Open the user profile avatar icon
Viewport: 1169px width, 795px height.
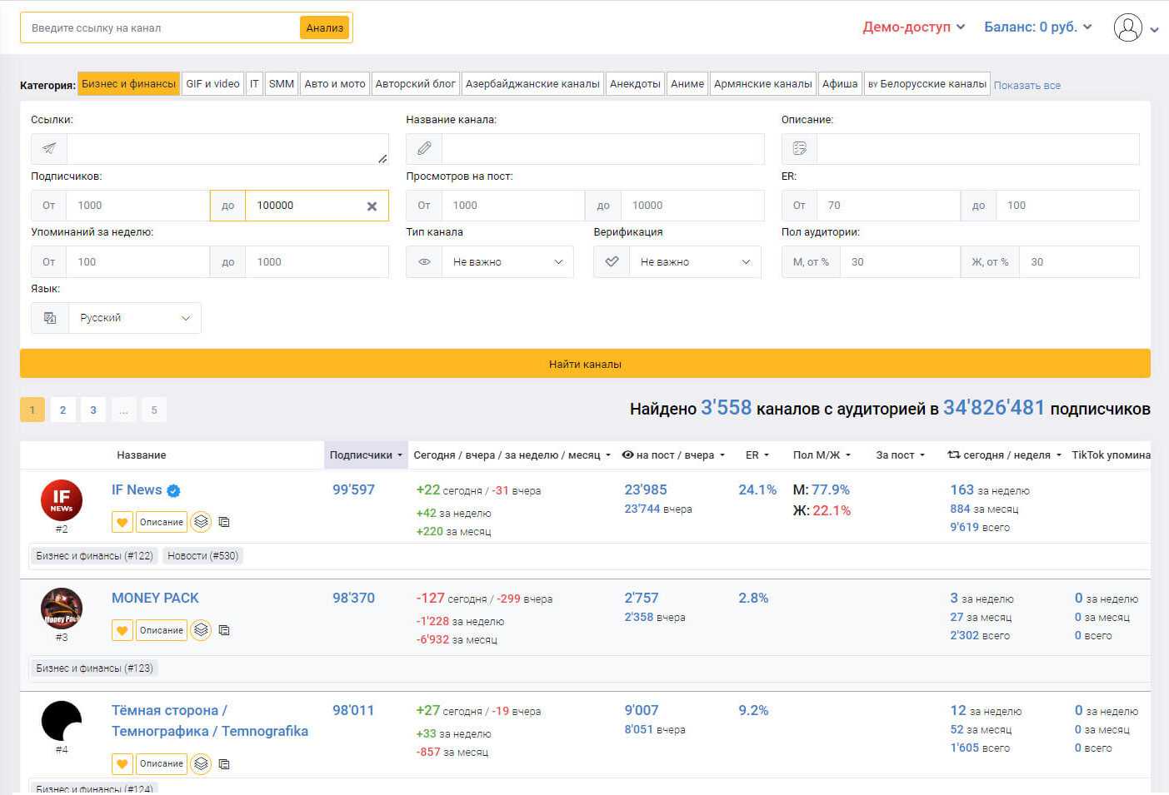[x=1127, y=27]
